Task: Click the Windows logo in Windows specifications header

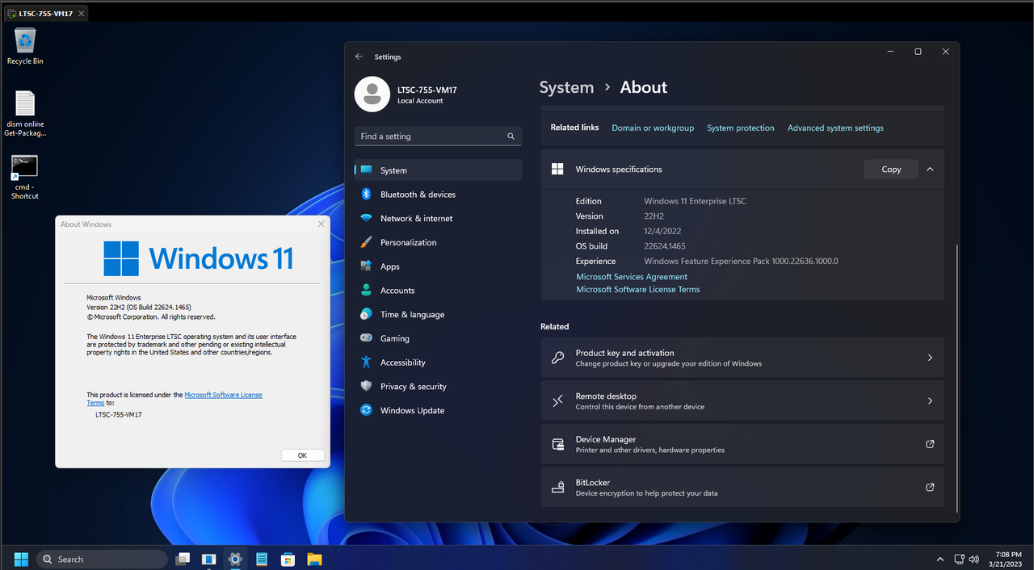Action: tap(557, 170)
